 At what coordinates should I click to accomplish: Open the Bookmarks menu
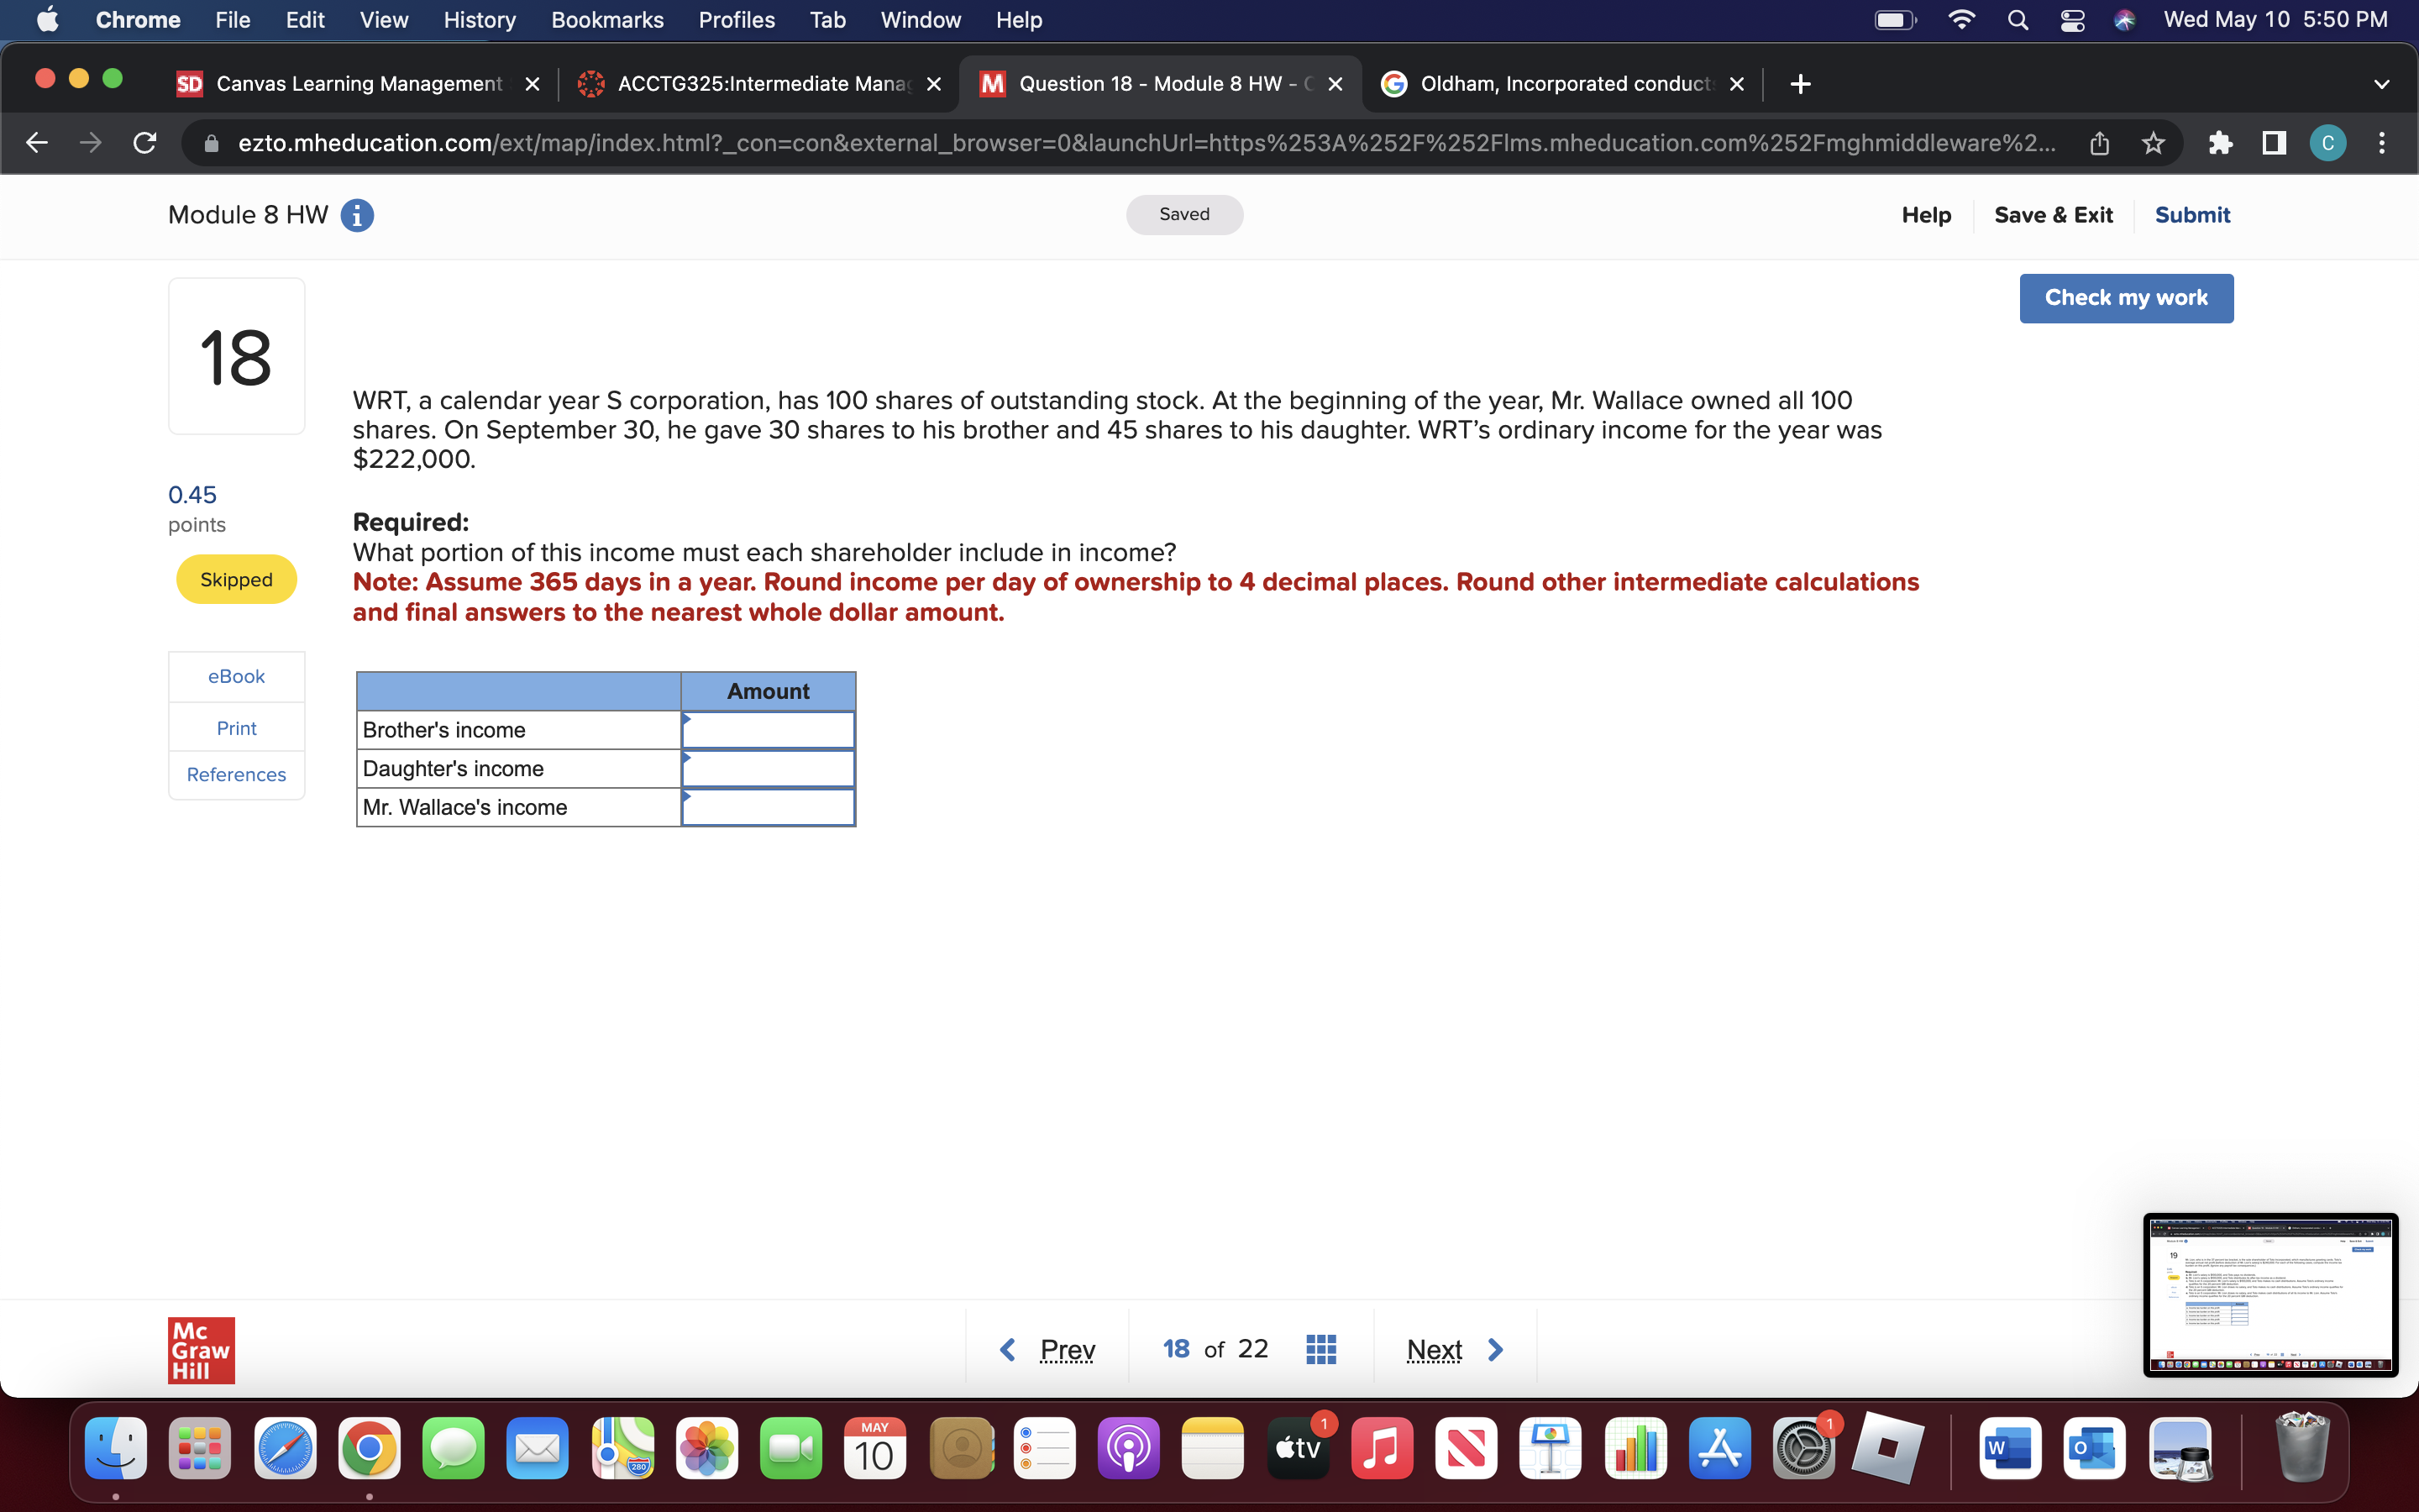[606, 19]
